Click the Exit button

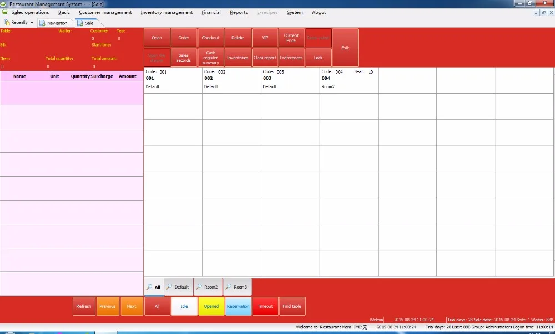point(345,48)
